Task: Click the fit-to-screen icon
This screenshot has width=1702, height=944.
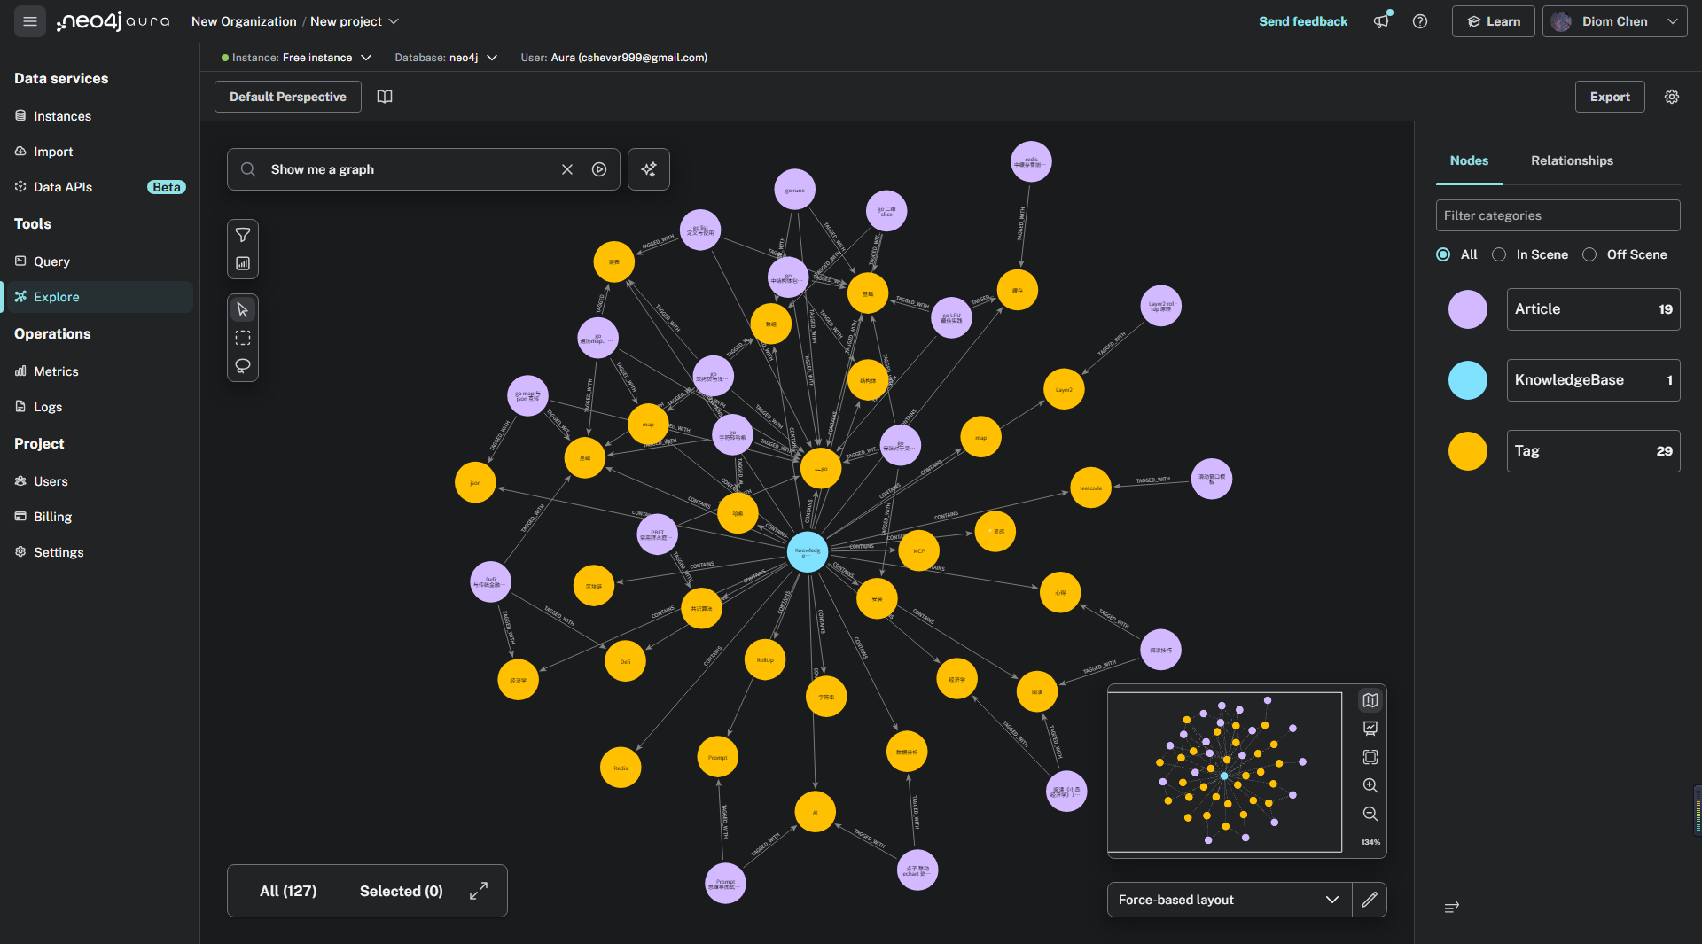Action: click(1370, 757)
